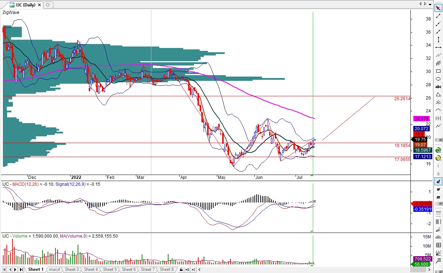Jump to the last sheet tab button

21,269
